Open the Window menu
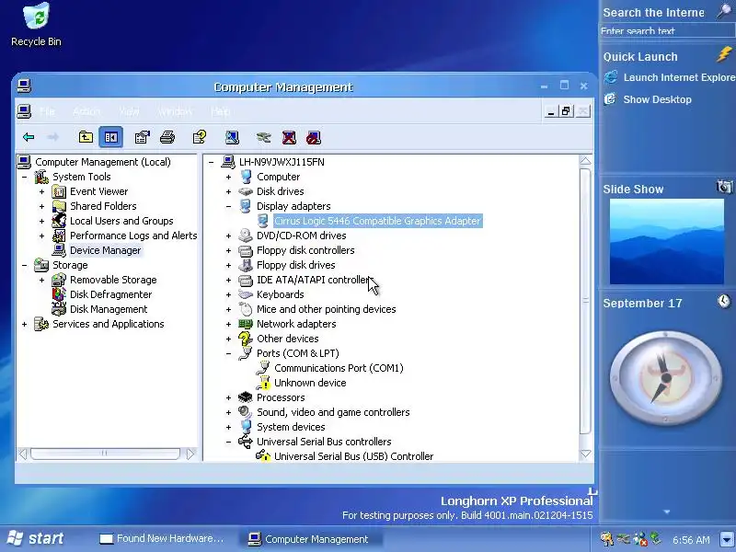The height and width of the screenshot is (552, 736). [x=174, y=111]
